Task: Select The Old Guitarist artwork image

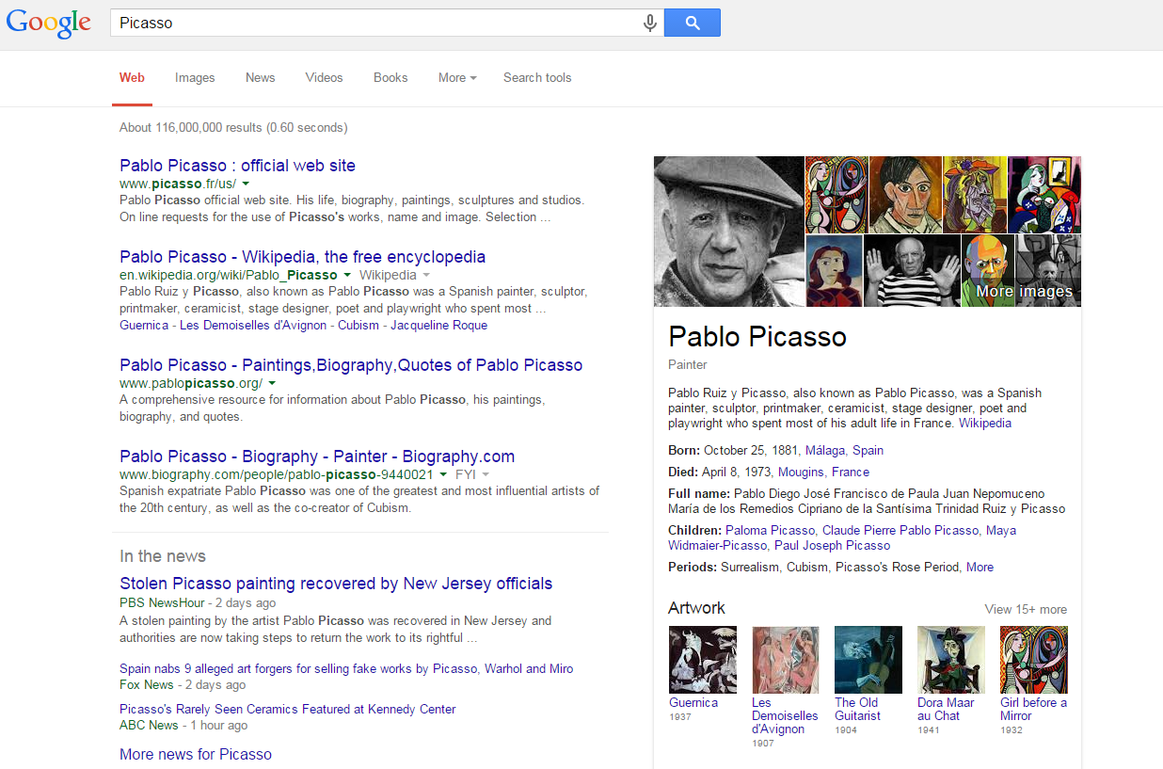Action: point(868,660)
